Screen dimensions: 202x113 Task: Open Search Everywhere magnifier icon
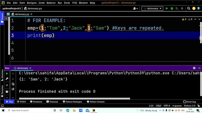tap(189, 8)
